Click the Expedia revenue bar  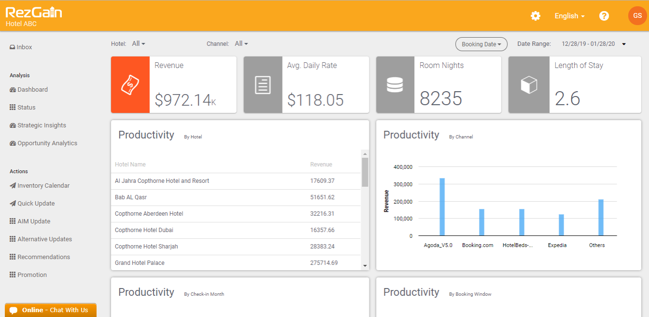561,225
